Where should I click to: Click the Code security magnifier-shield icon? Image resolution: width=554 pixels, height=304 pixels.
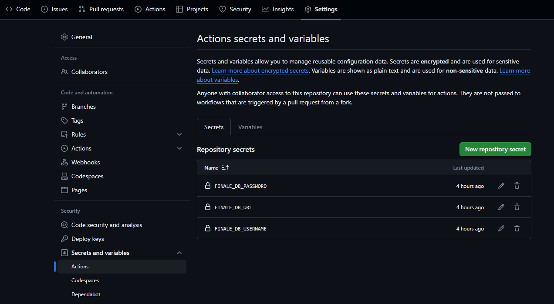64,225
